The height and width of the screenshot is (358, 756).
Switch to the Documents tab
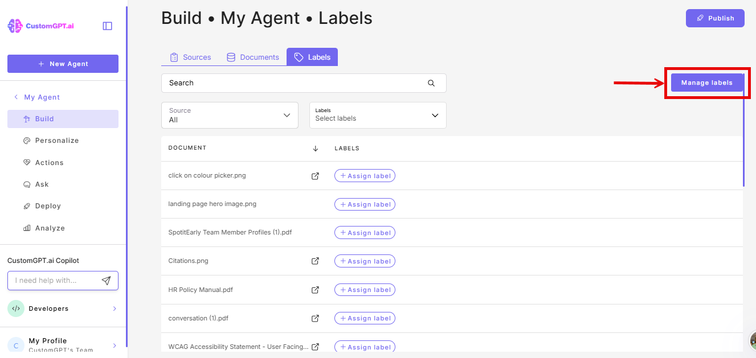(253, 56)
